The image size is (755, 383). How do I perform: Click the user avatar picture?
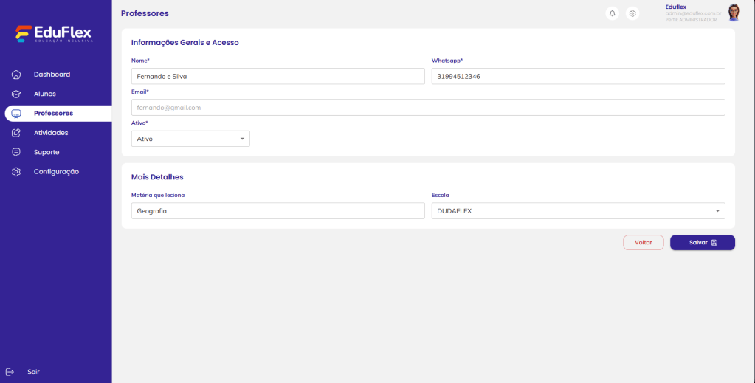click(734, 13)
